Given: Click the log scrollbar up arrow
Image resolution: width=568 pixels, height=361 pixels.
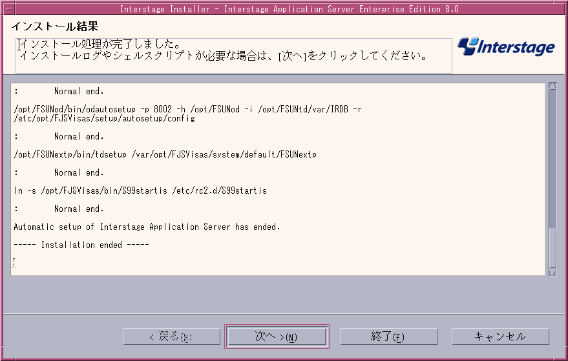Looking at the screenshot, I should point(552,86).
